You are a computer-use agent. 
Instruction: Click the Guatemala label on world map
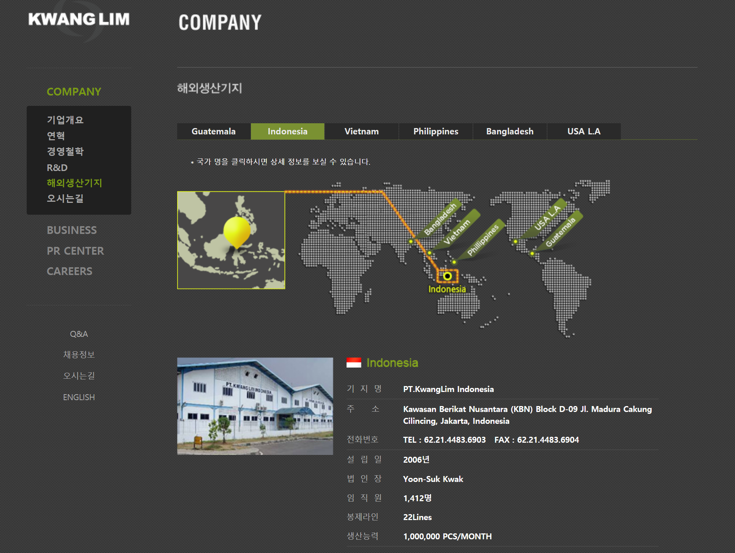(x=560, y=232)
